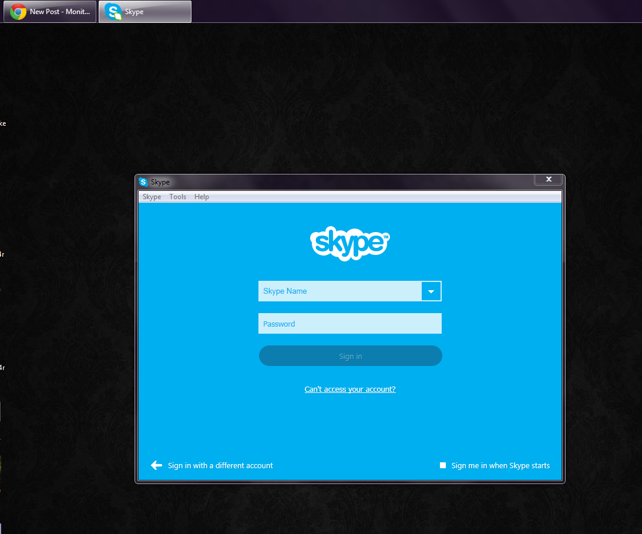
Task: Click the Sign in button
Action: pos(351,356)
